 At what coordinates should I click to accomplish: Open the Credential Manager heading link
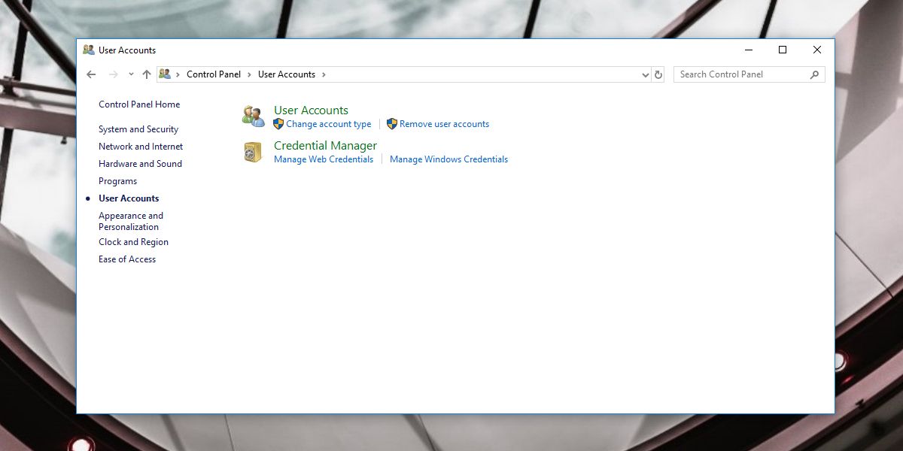pyautogui.click(x=325, y=146)
